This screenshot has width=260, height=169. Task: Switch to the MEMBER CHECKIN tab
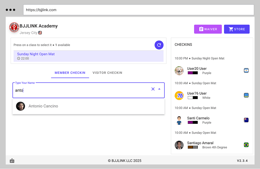[x=70, y=73]
